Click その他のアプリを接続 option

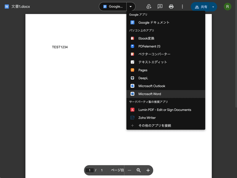tap(166, 125)
